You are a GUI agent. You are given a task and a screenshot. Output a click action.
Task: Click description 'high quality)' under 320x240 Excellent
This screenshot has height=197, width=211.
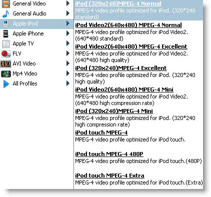click(90, 81)
